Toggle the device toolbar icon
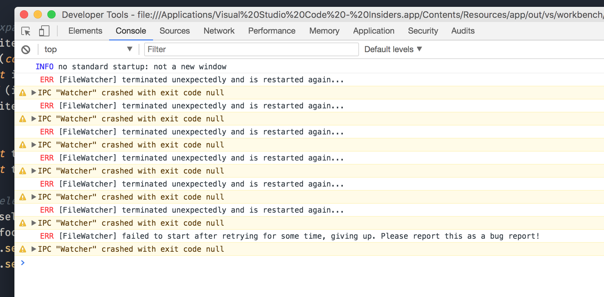 44,31
